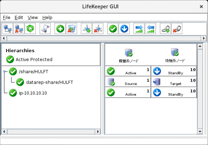Click the StandBy icon in ip-10.10.10.10 row

point(157,93)
